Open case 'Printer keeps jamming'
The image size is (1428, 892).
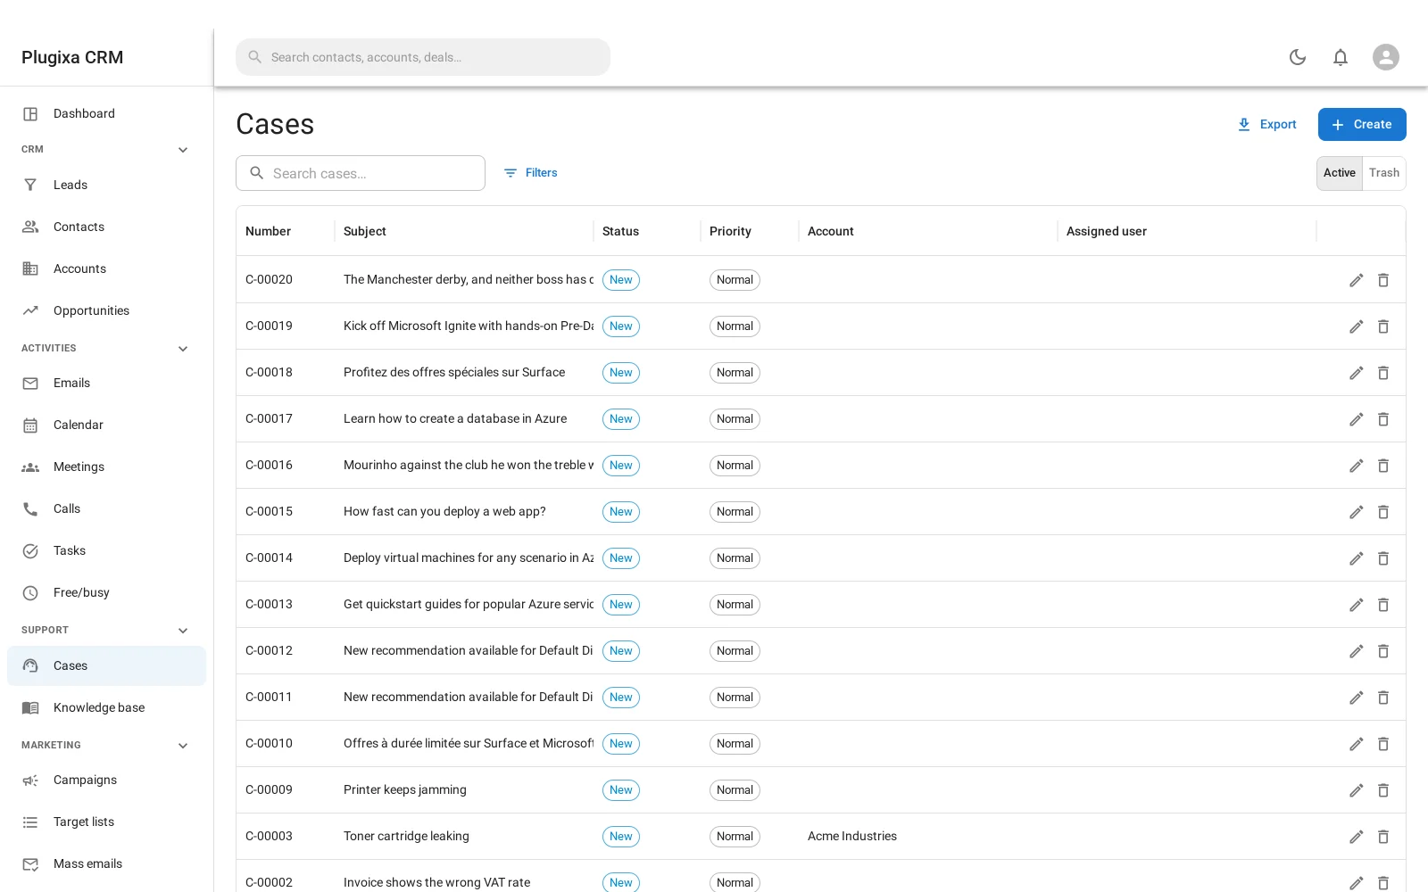tap(405, 790)
